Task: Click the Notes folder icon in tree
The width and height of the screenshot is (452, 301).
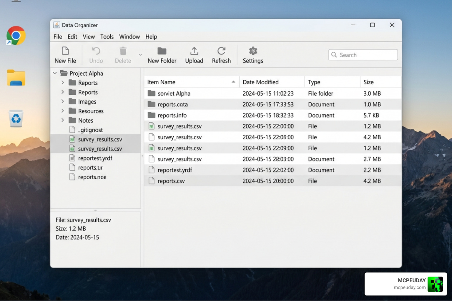Action: [x=72, y=120]
